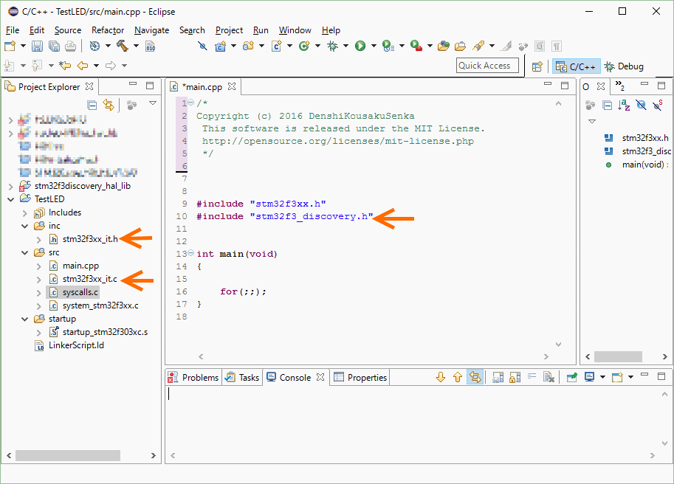The width and height of the screenshot is (674, 484).
Task: Click the Debug bug icon in the toolbar
Action: point(332,46)
